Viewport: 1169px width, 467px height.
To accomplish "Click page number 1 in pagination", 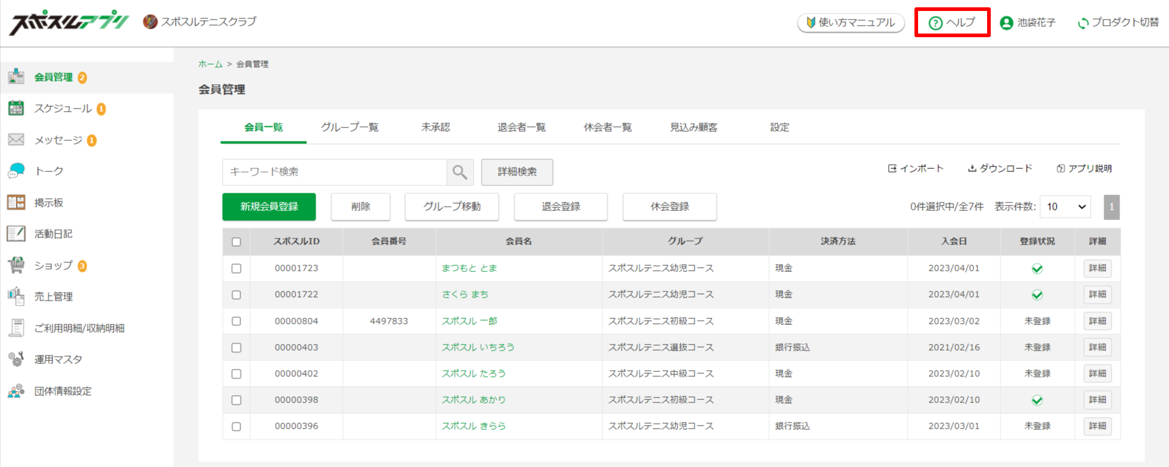I will (1112, 207).
